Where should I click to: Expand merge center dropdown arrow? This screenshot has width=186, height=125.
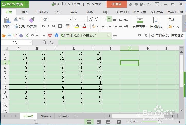[x=147, y=26]
